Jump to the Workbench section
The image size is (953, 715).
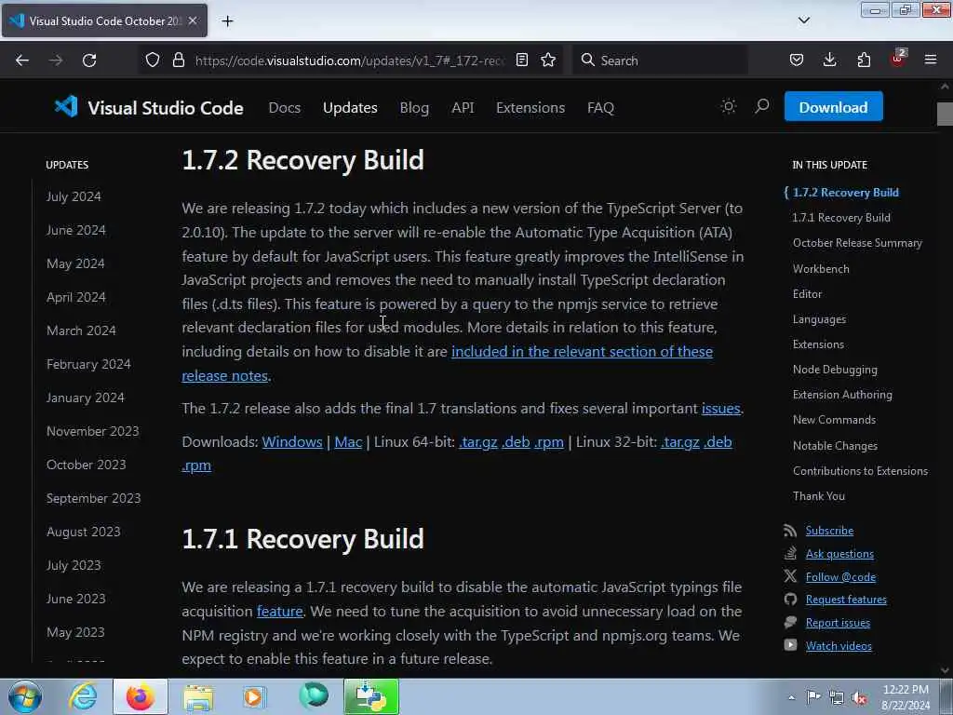(821, 269)
